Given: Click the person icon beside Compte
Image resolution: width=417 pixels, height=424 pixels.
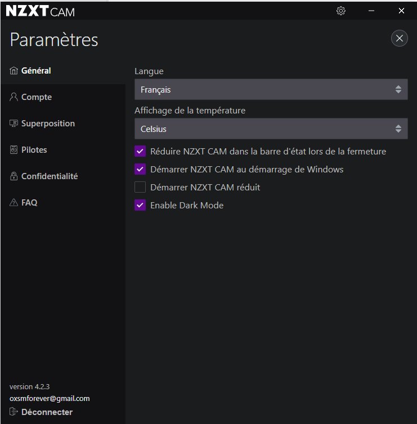Looking at the screenshot, I should pos(14,97).
